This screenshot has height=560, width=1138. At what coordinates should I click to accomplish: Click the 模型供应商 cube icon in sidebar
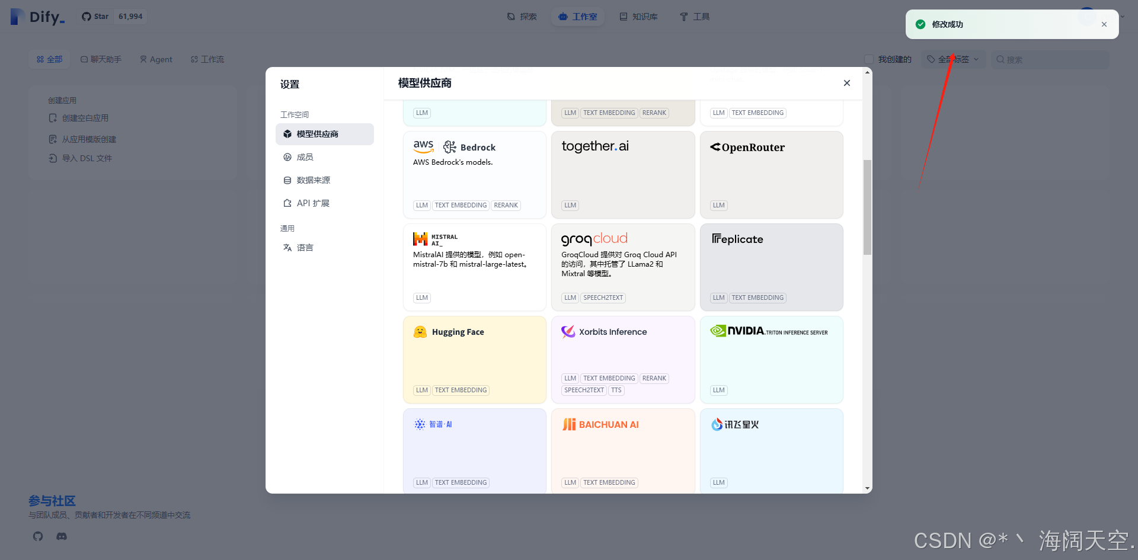(x=287, y=134)
